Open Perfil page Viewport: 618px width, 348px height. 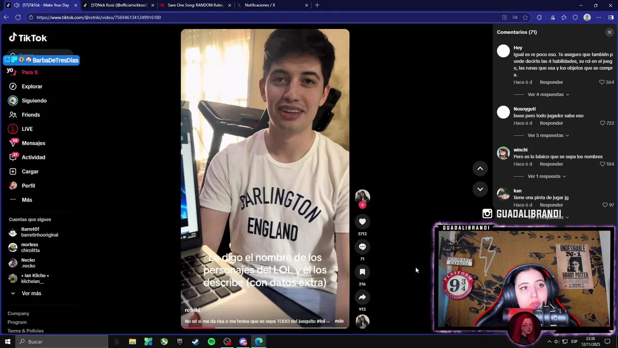(x=28, y=186)
